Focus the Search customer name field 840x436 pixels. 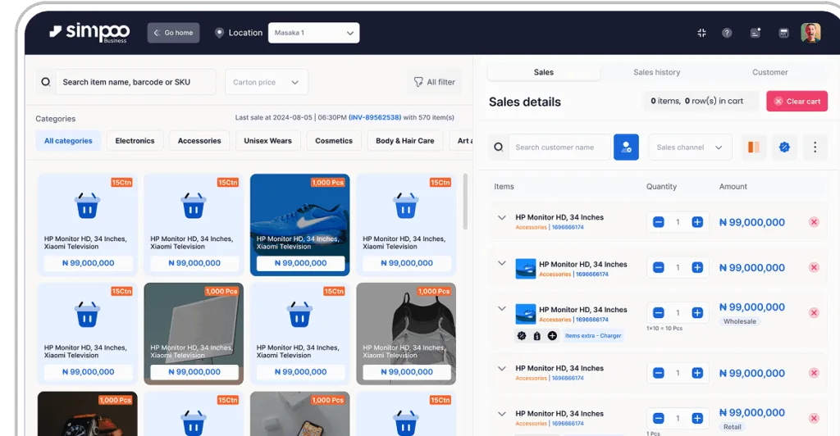559,148
